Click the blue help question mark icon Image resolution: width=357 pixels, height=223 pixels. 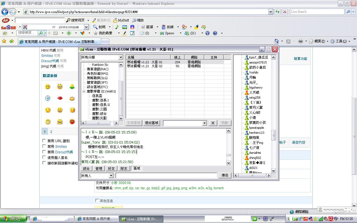[x=215, y=33]
